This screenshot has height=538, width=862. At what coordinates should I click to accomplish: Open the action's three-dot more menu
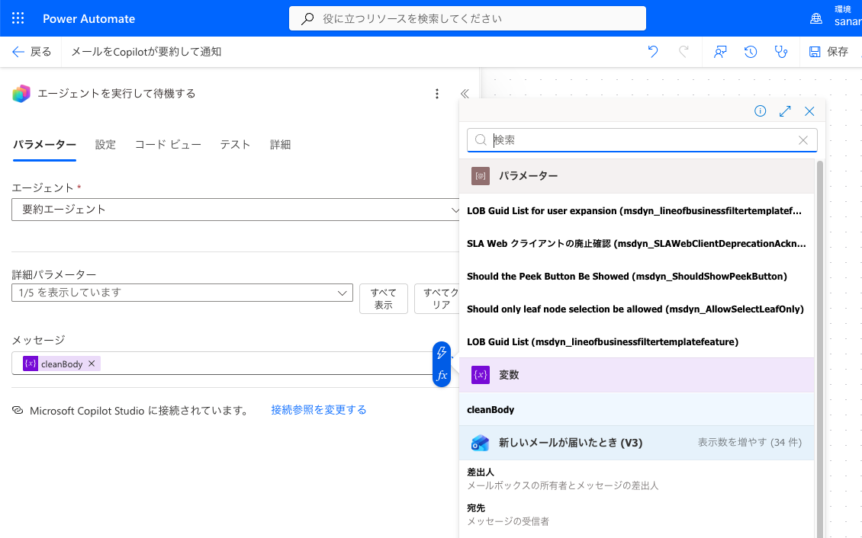pyautogui.click(x=437, y=94)
